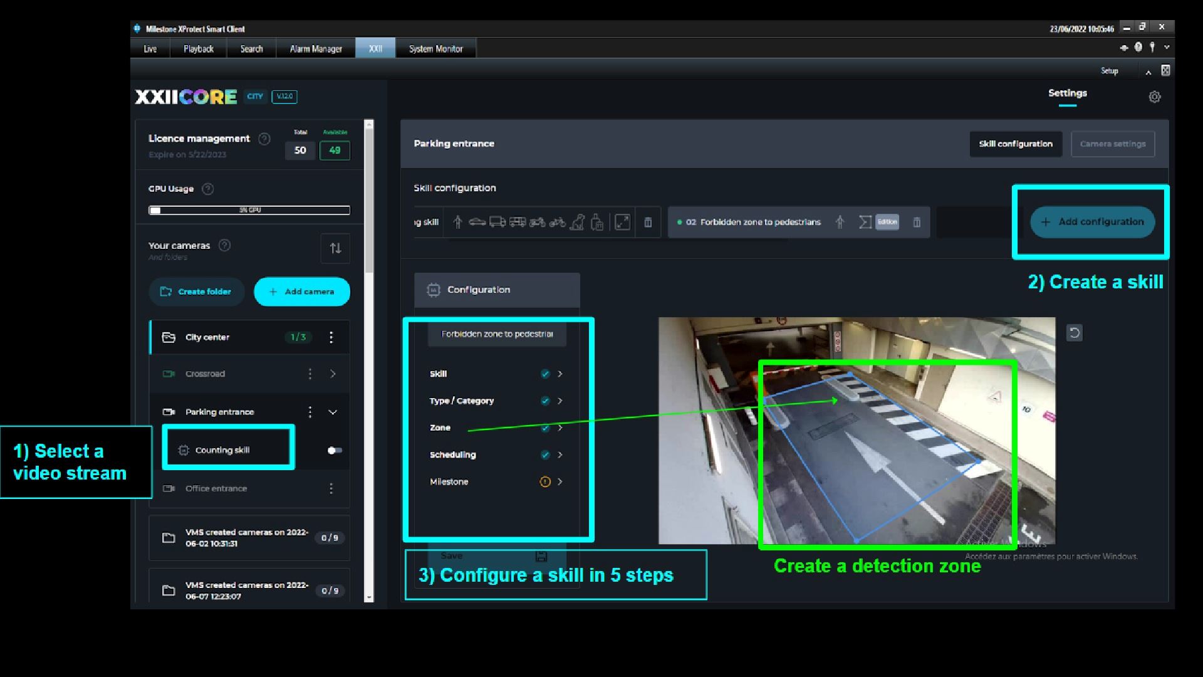Click the skill name field Forbidden zone

497,334
